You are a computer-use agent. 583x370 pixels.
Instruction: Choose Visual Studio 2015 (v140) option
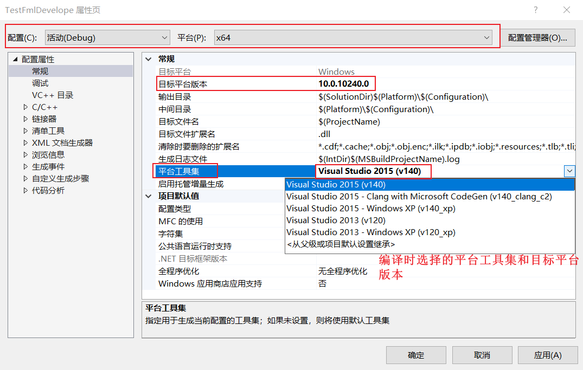[430, 185]
